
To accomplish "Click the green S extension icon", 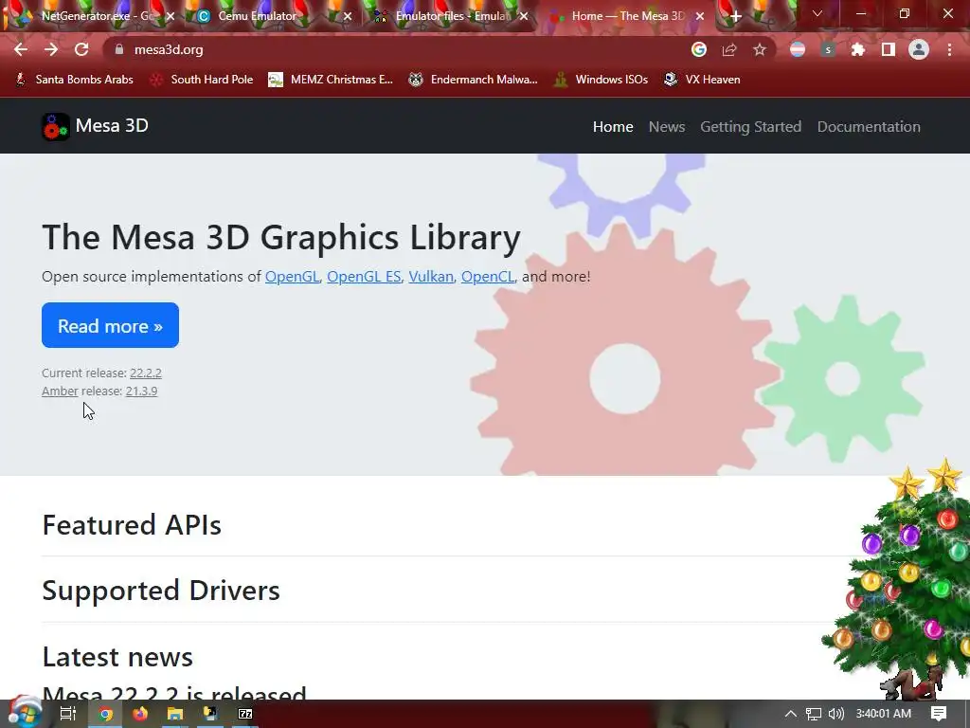I will [x=828, y=49].
